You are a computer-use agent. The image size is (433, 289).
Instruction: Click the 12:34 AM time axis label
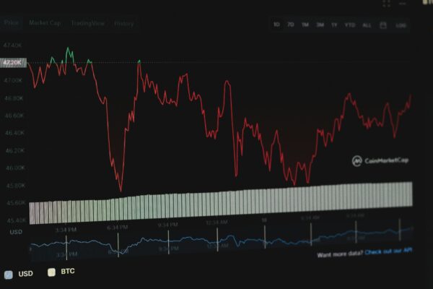click(216, 223)
